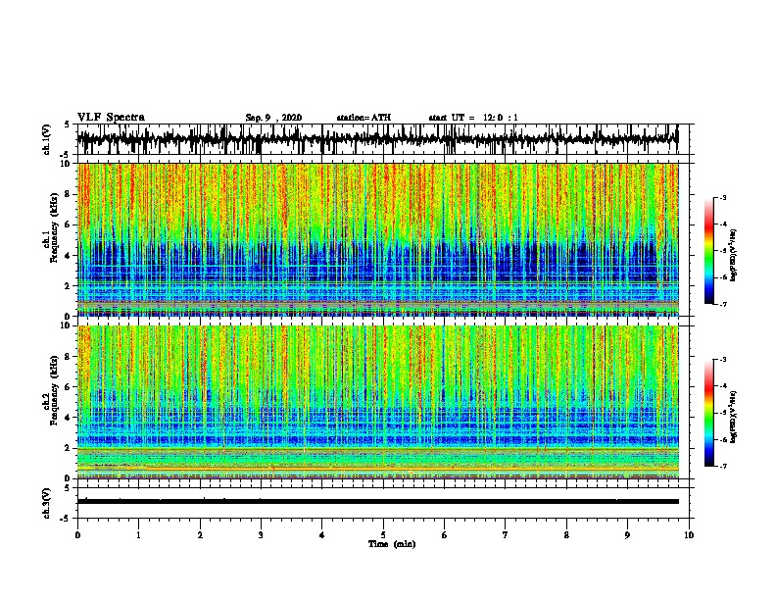Click the '2' tick on the time axis
776x600 pixels.
click(x=200, y=535)
